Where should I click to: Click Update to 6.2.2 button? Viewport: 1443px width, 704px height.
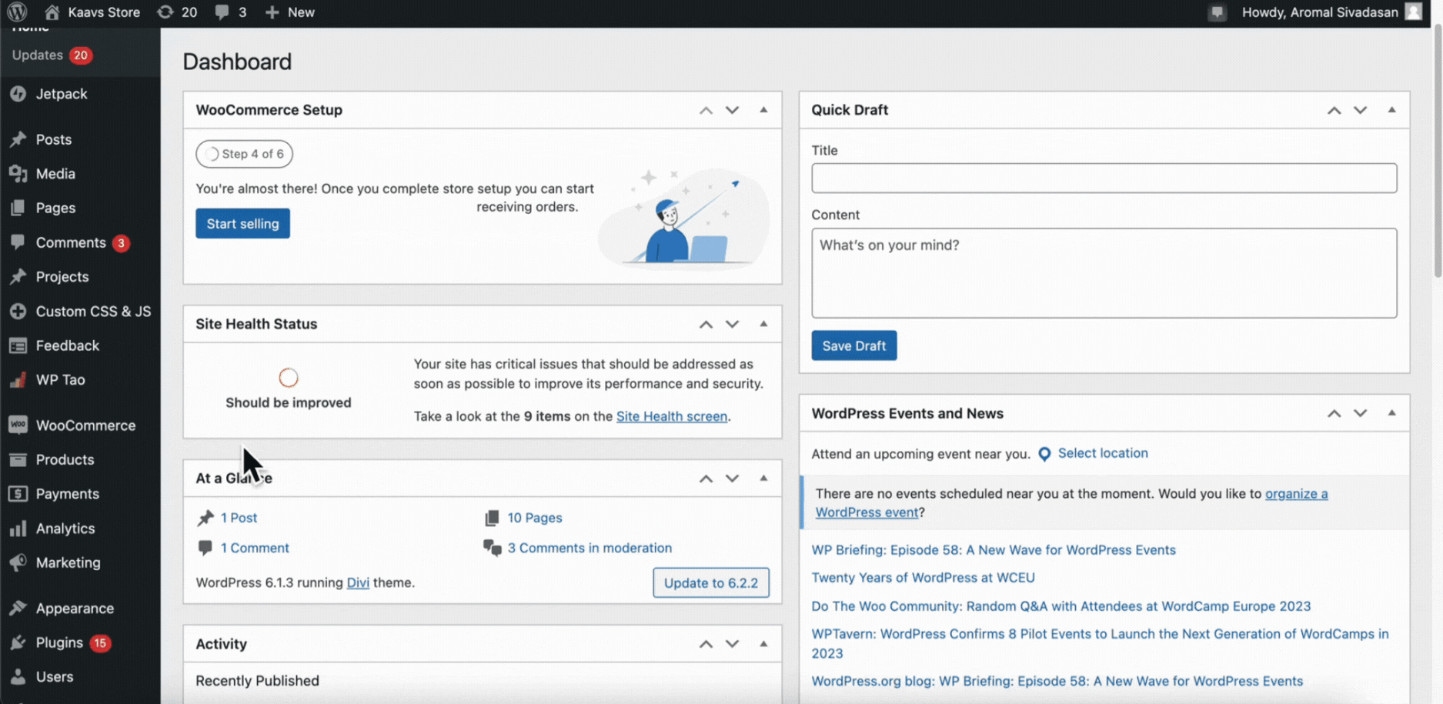tap(710, 582)
